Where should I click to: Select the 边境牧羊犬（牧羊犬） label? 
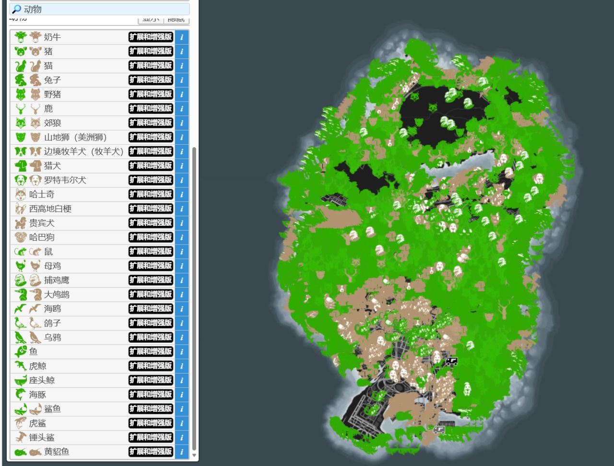click(84, 151)
